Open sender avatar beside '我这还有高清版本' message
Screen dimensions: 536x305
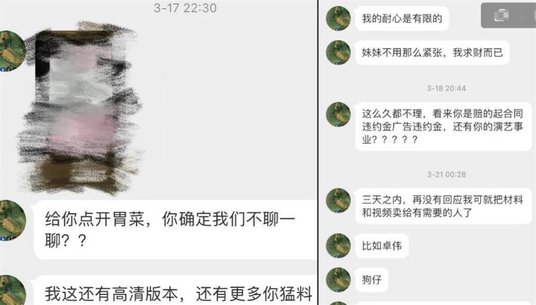[x=13, y=290]
